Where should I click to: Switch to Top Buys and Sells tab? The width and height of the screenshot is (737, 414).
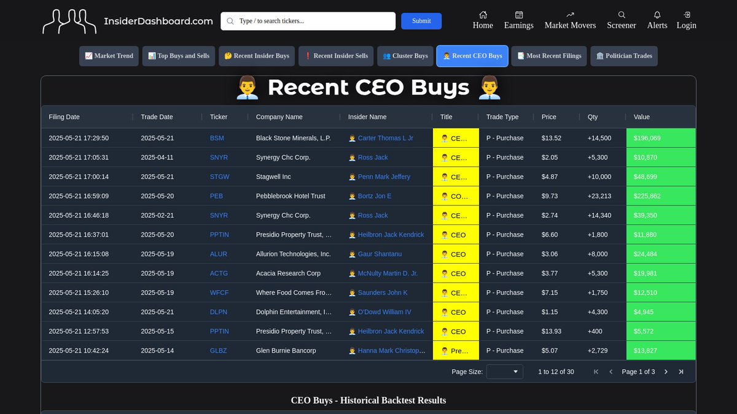(179, 56)
